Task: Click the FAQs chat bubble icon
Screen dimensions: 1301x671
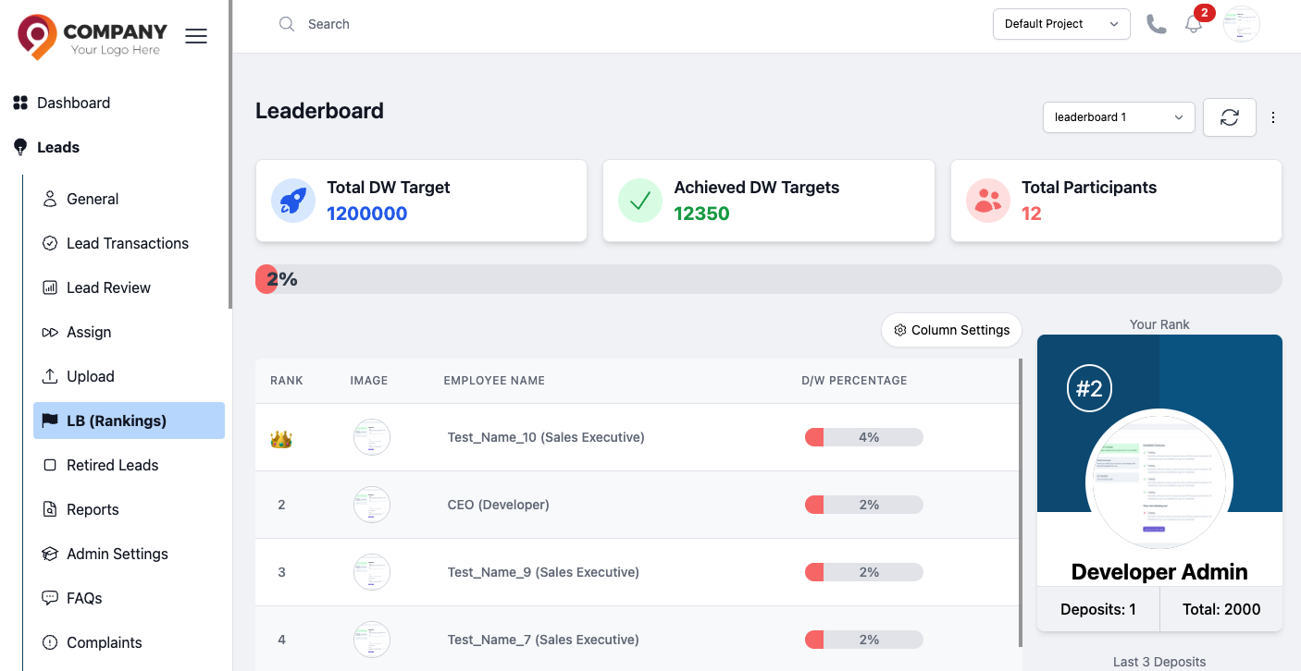Action: pyautogui.click(x=50, y=598)
